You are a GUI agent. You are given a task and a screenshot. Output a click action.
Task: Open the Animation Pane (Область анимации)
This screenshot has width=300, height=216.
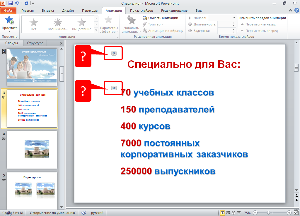click(161, 18)
